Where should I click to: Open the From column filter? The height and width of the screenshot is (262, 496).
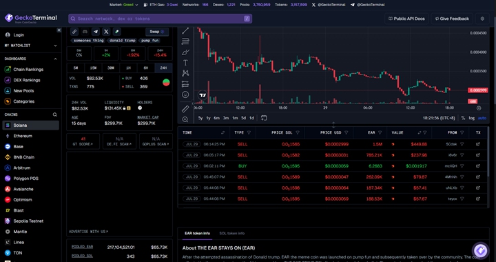462,132
